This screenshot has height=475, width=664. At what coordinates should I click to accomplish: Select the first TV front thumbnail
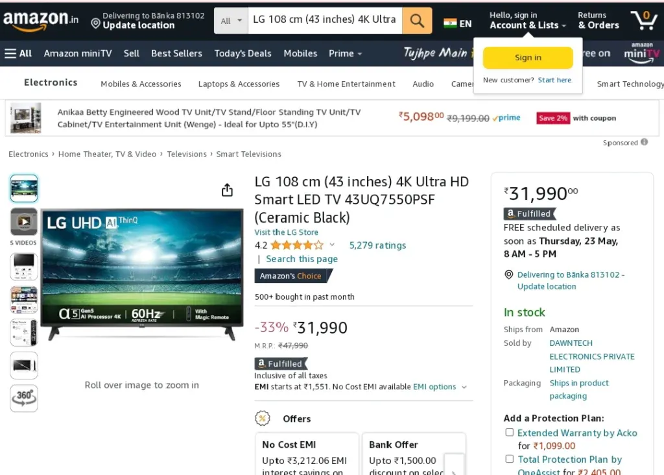24,188
